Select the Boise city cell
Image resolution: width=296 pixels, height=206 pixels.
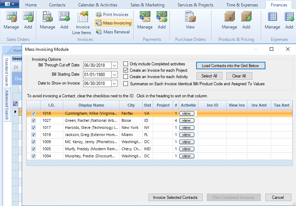pos(131,120)
